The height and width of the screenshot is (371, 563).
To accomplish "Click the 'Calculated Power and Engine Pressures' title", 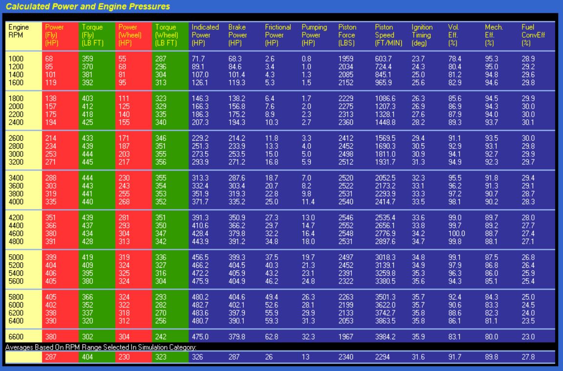I will click(x=88, y=6).
